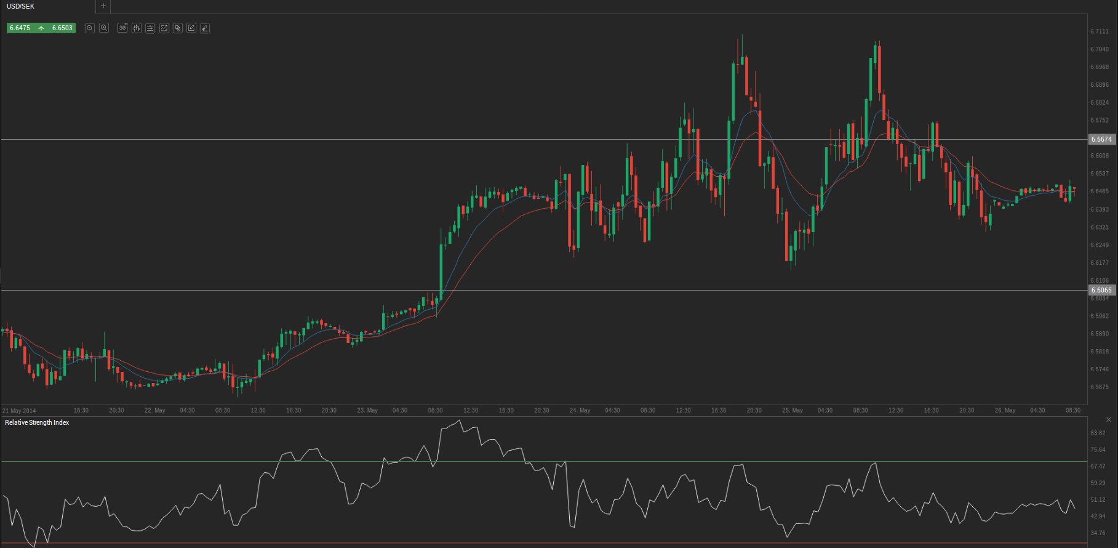Click the framed line chart icon
The image size is (1118, 548).
[x=164, y=28]
